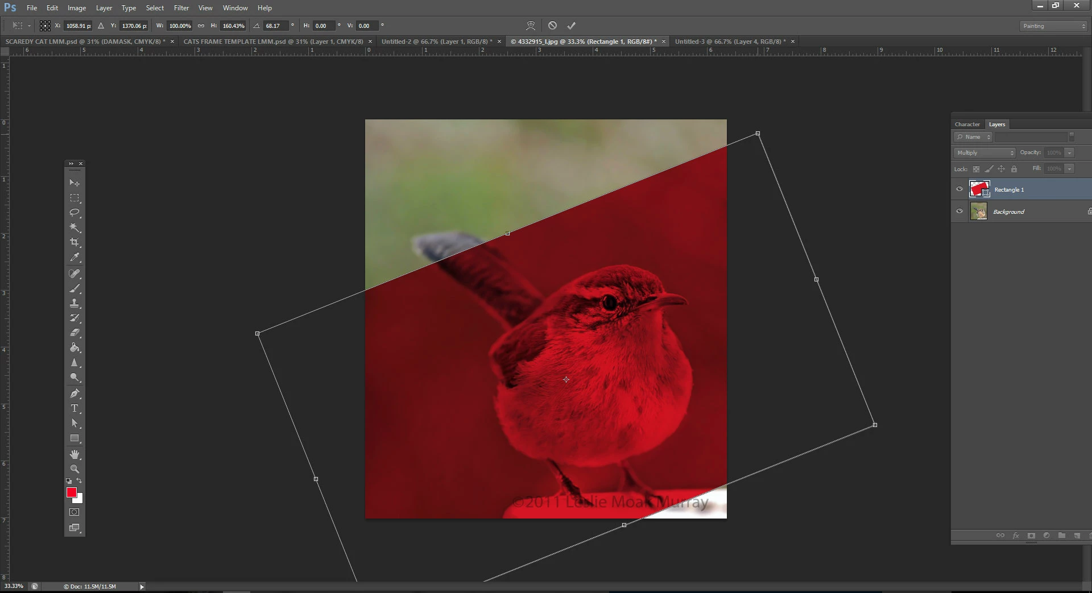Screen dimensions: 1092x593
Task: Select the Sharpen tool
Action: tap(75, 362)
